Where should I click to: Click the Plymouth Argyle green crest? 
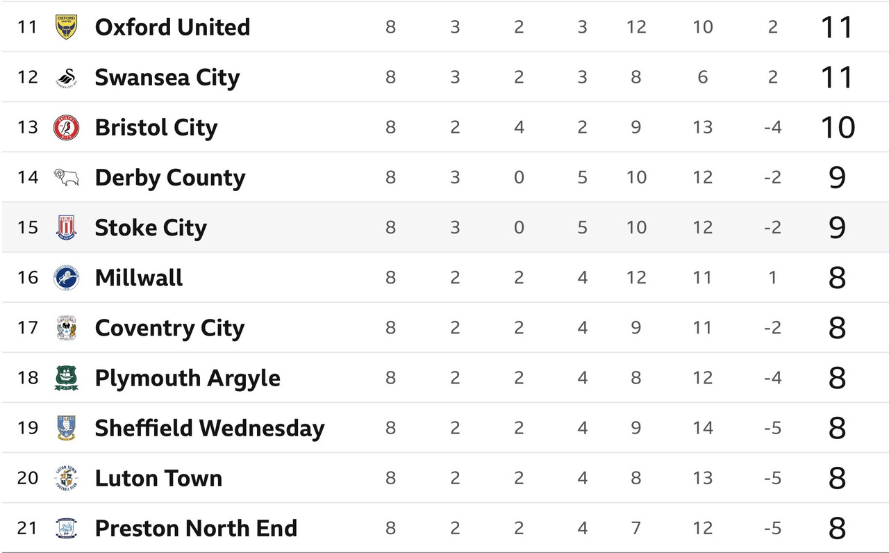(66, 378)
